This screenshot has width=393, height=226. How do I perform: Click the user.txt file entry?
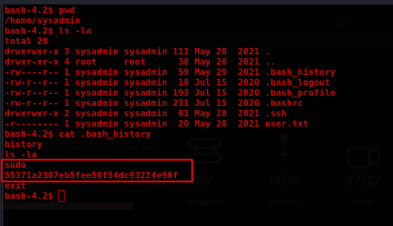[287, 124]
